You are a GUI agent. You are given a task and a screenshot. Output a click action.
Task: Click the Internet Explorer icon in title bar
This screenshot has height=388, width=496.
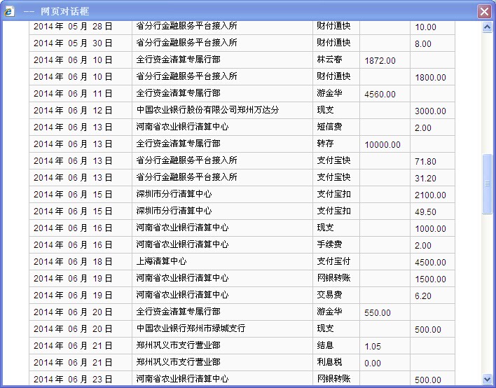(9, 12)
